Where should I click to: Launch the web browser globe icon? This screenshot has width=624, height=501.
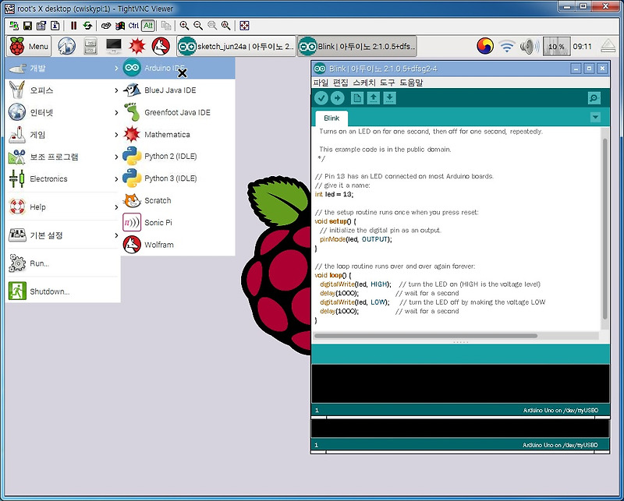click(x=66, y=47)
